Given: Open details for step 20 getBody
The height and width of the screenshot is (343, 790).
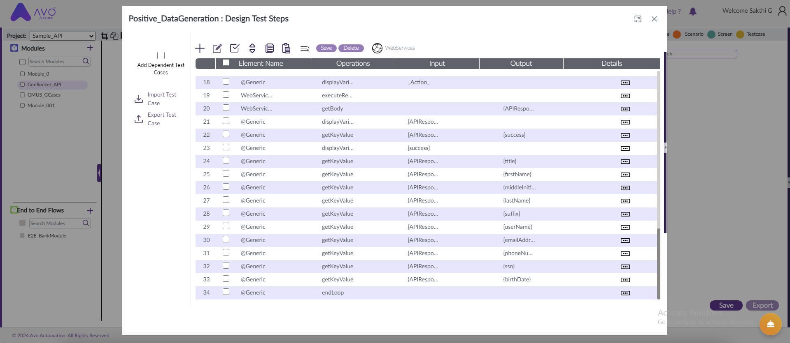Looking at the screenshot, I should [625, 109].
